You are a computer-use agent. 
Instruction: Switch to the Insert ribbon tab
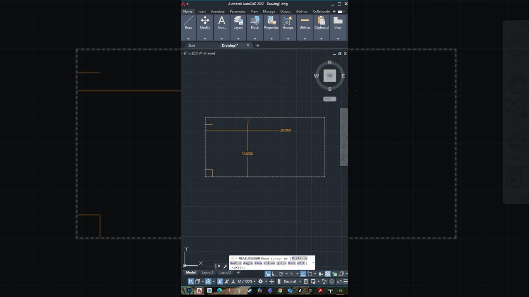click(202, 12)
